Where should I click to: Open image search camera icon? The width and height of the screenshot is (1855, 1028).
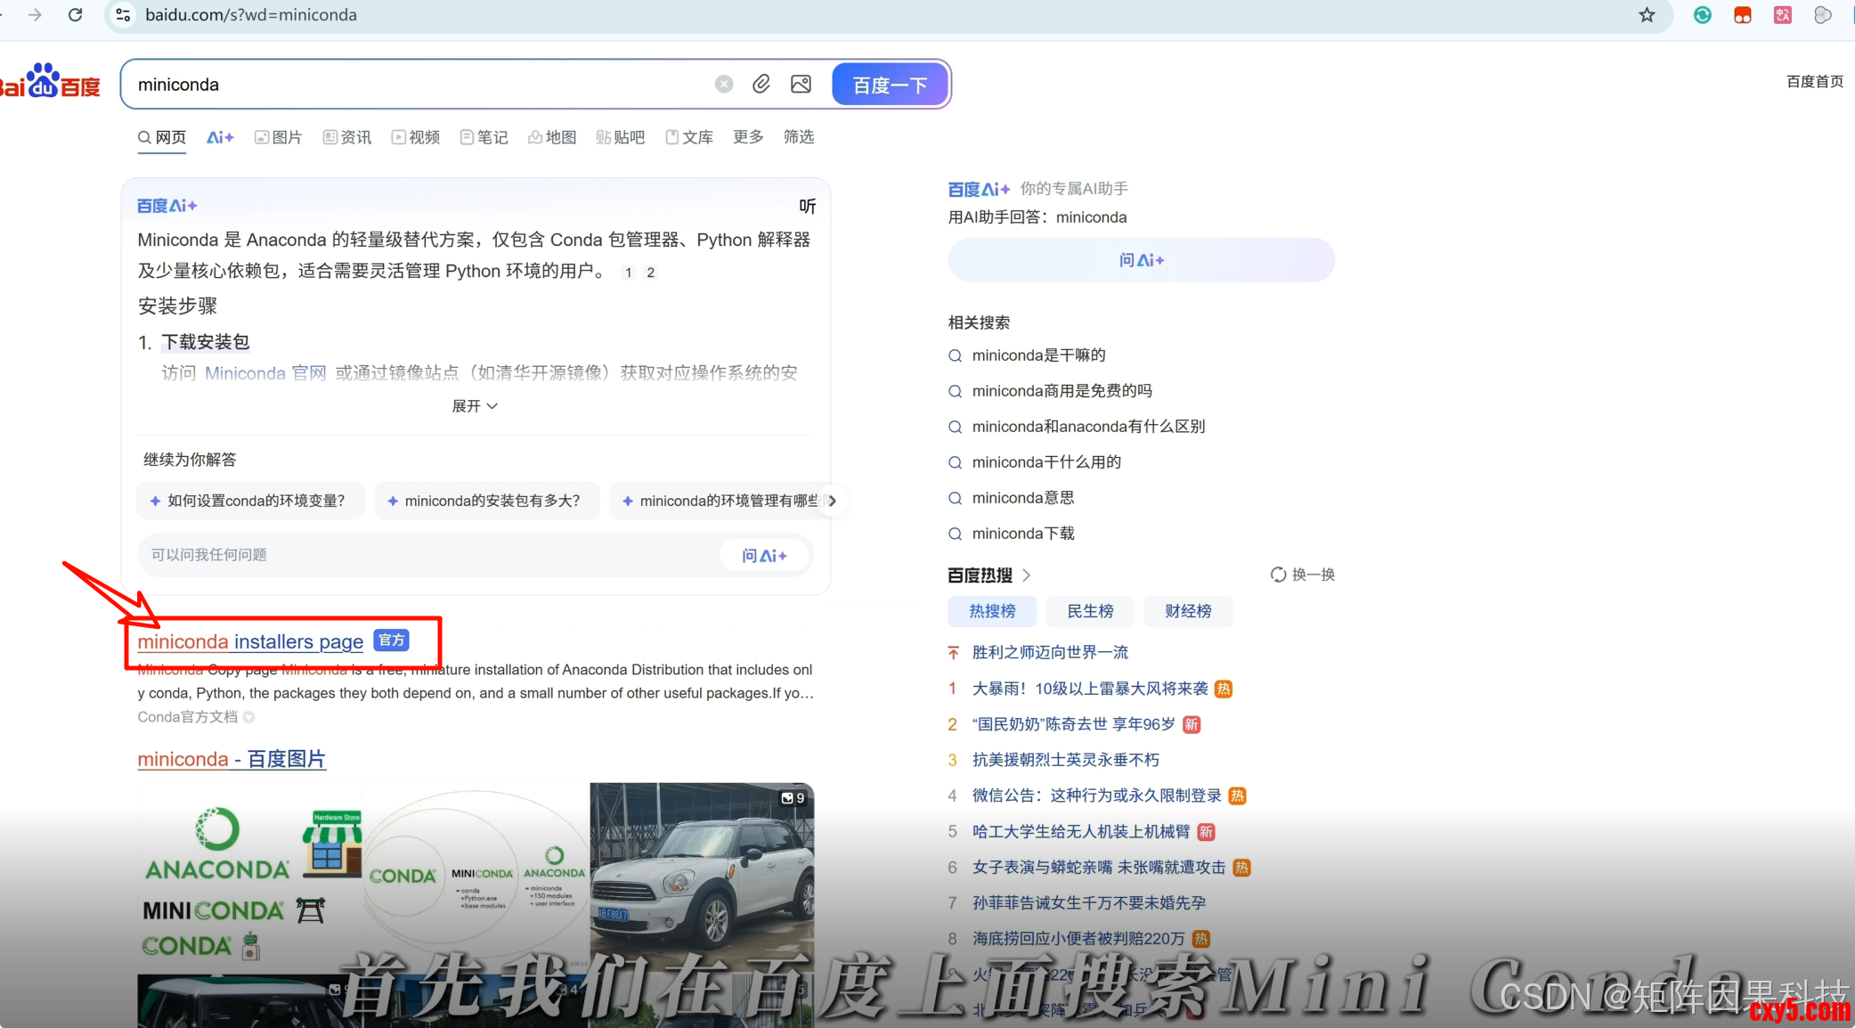(801, 84)
